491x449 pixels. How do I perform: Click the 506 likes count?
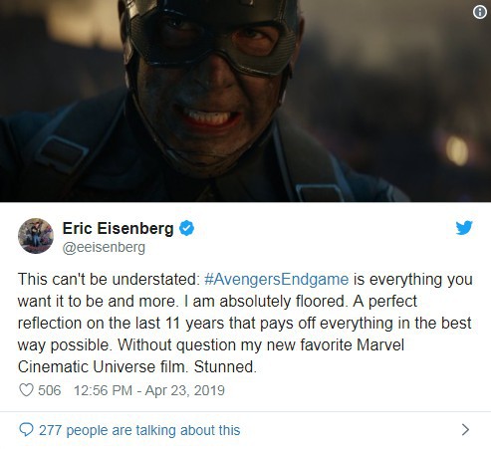click(50, 390)
